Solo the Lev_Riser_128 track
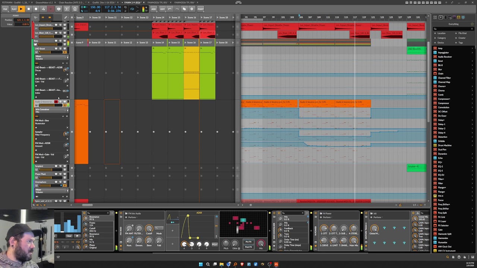477x268 pixels. (x=60, y=33)
